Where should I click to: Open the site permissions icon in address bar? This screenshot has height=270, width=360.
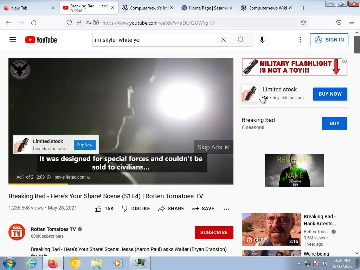pos(89,22)
